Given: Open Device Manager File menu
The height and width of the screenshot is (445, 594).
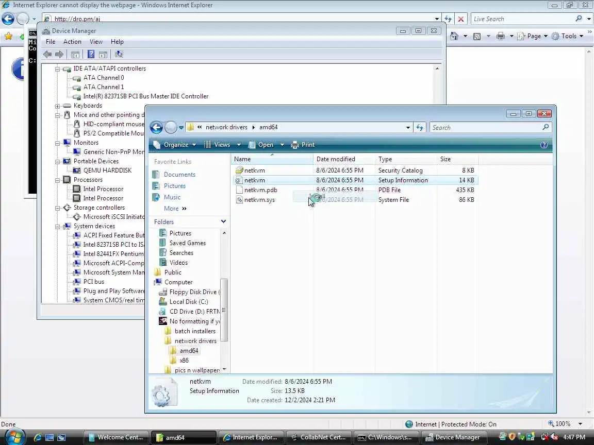Looking at the screenshot, I should point(51,42).
